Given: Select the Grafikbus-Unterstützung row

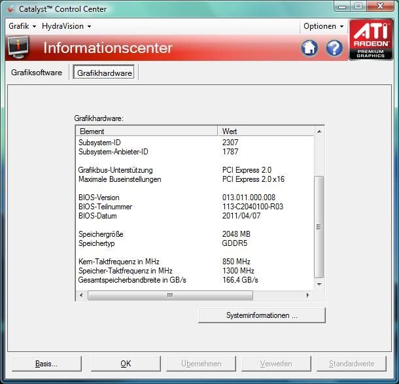Looking at the screenshot, I should (195, 170).
